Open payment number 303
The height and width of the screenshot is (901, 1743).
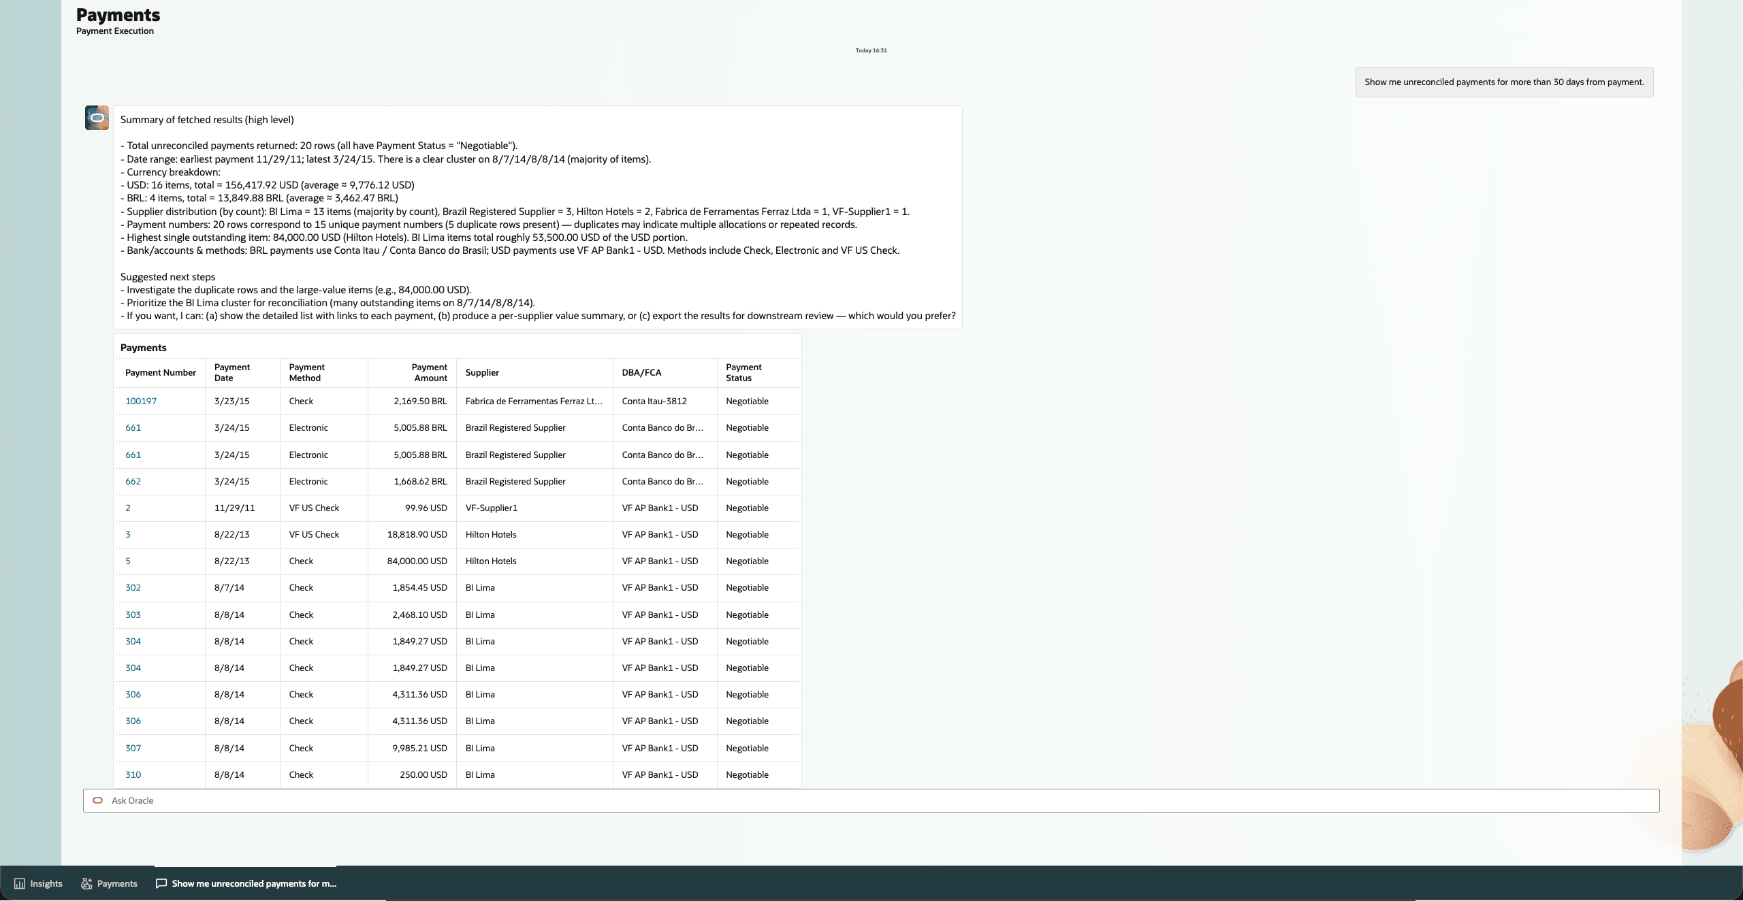click(133, 615)
